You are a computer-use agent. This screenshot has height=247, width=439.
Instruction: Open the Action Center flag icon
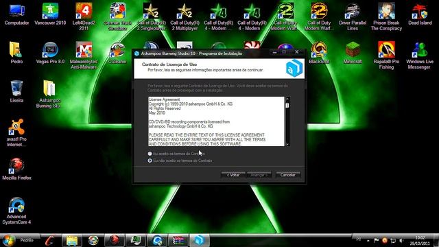point(377,241)
